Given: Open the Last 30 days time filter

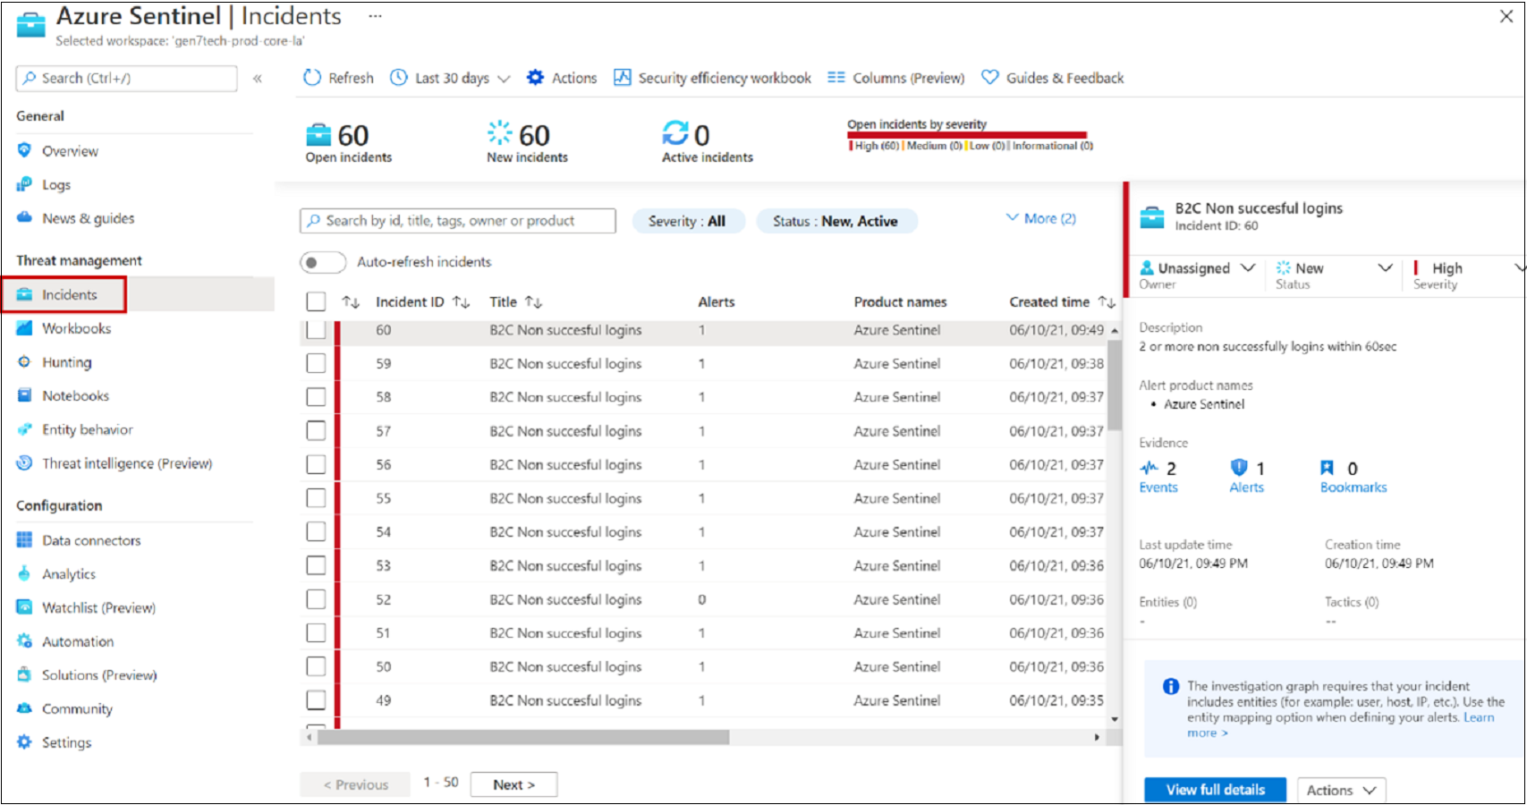Looking at the screenshot, I should (x=450, y=78).
